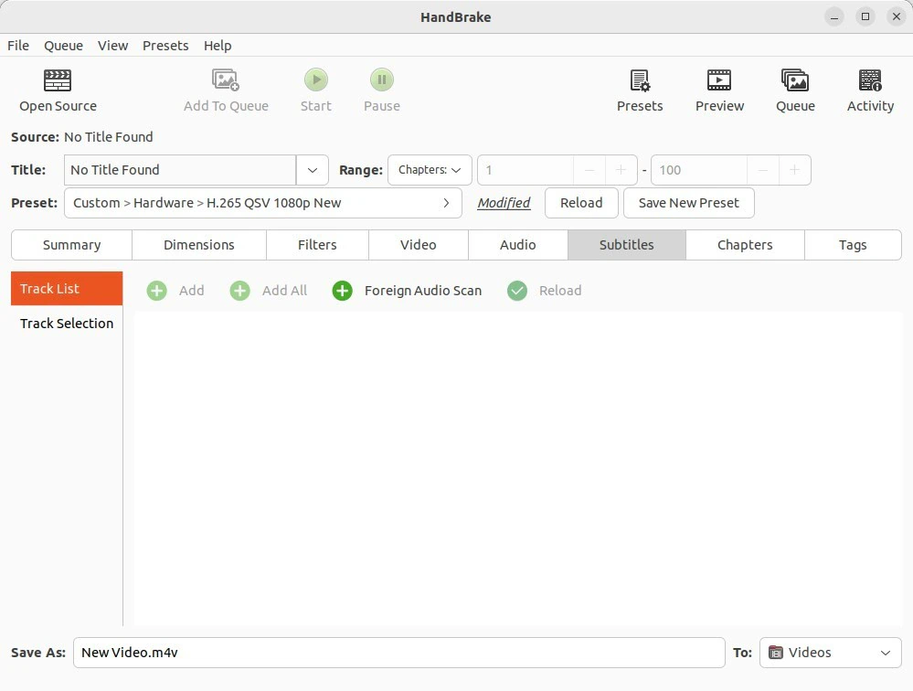Select Track Selection in the sidebar

[67, 324]
